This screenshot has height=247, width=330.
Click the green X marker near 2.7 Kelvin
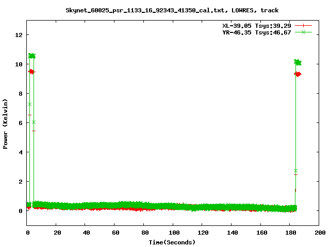295,170
